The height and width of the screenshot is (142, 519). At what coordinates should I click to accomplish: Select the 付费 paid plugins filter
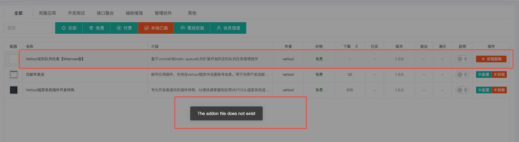click(124, 28)
